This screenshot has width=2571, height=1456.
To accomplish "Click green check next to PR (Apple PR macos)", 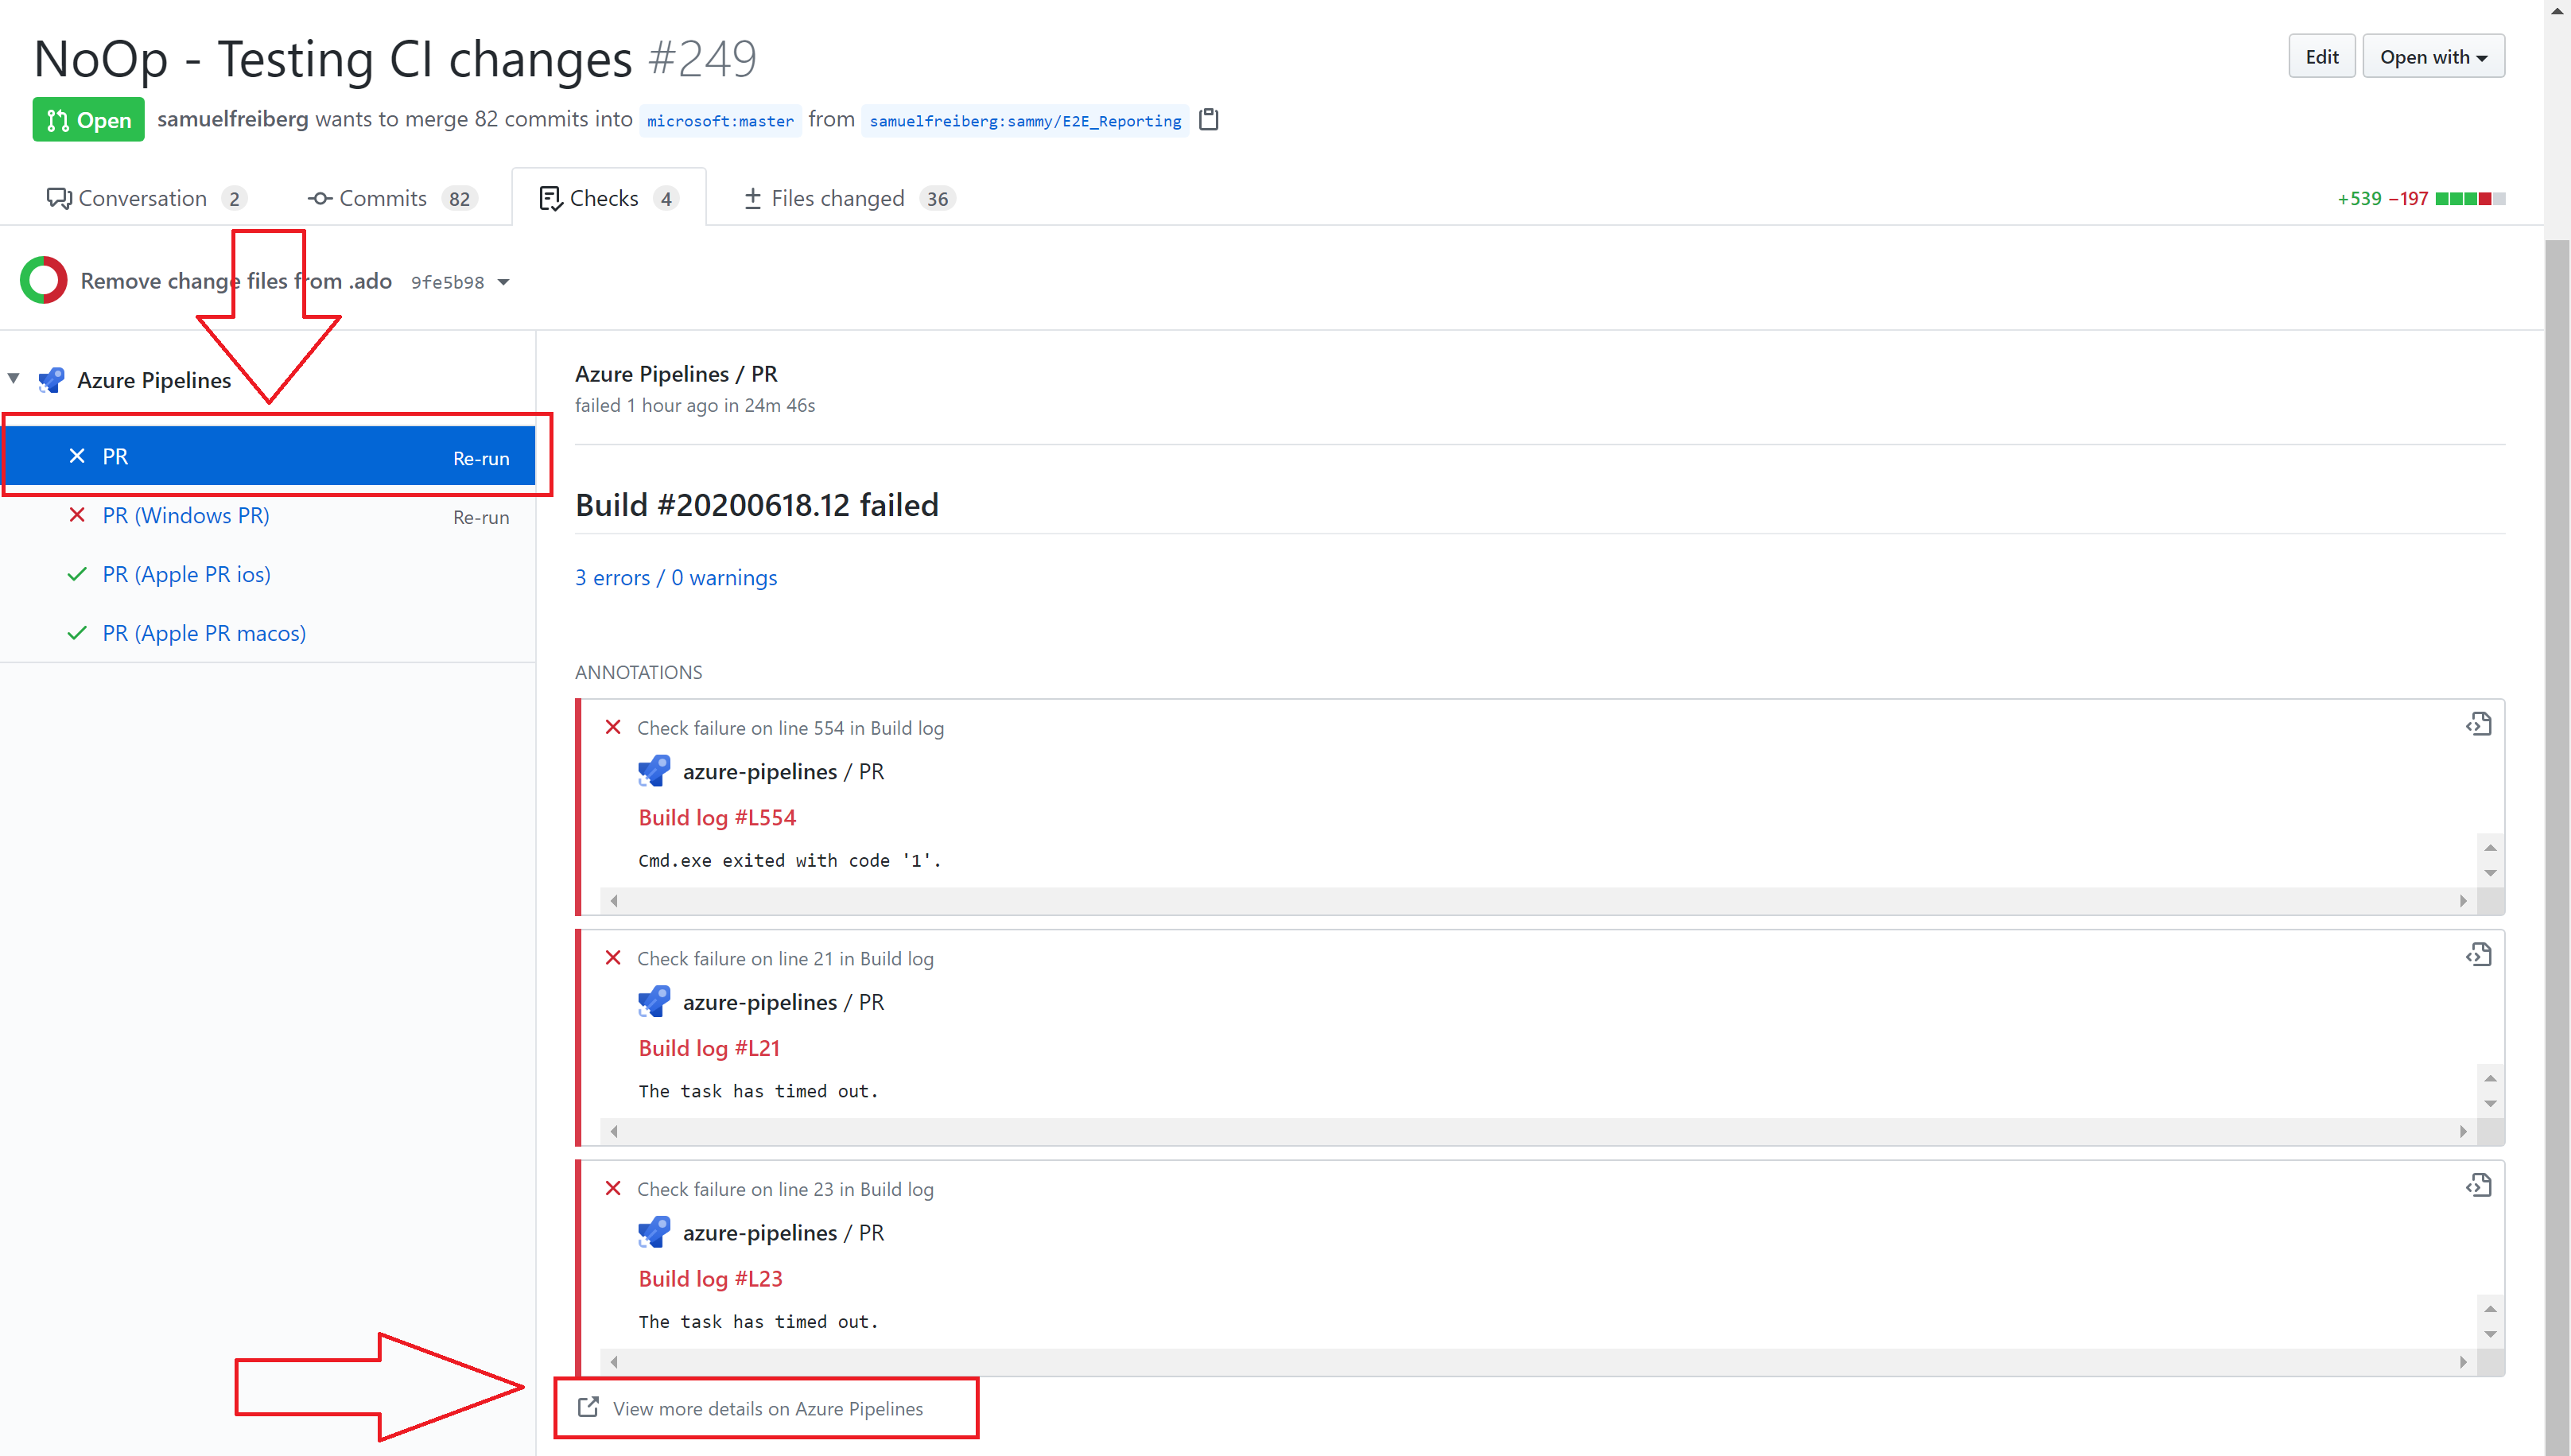I will click(77, 633).
